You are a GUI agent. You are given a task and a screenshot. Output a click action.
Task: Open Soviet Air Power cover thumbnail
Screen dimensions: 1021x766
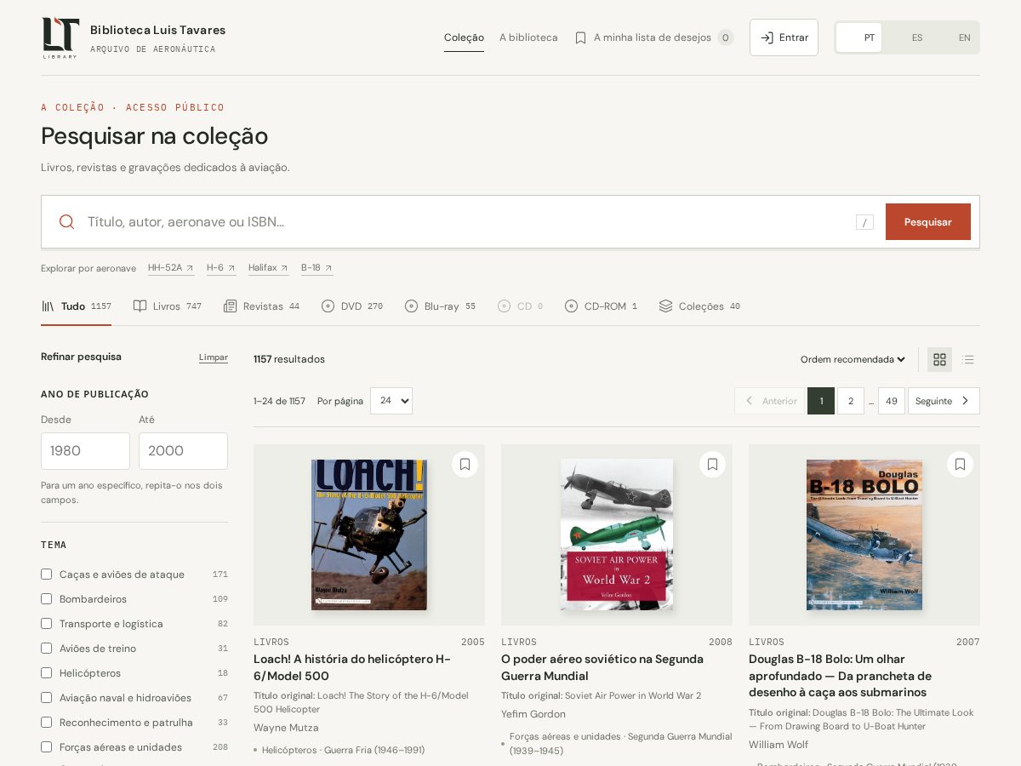[x=617, y=534]
